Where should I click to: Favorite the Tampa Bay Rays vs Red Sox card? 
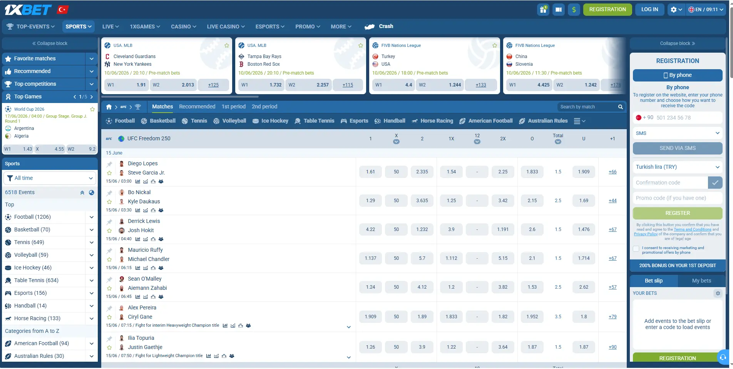coord(361,45)
